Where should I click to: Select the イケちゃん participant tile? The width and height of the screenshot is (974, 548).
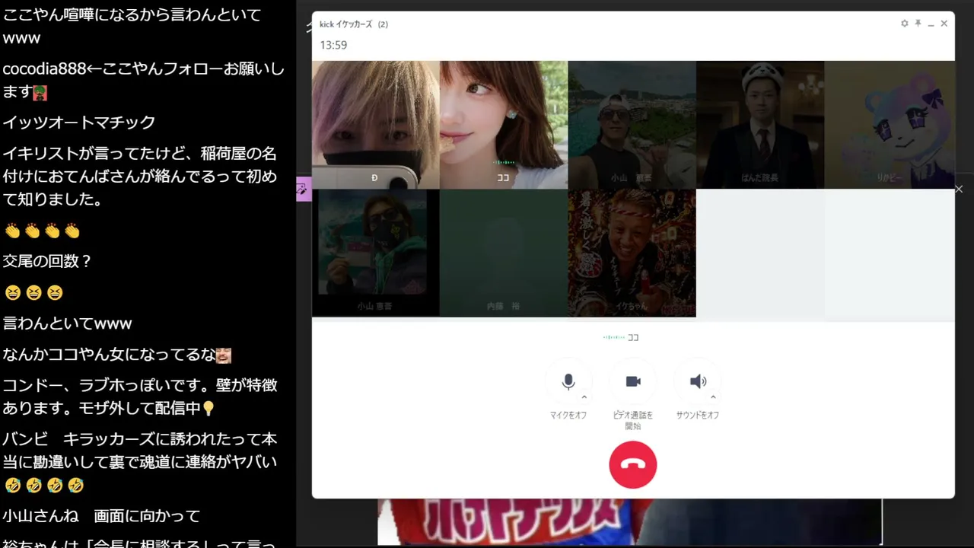tap(632, 253)
